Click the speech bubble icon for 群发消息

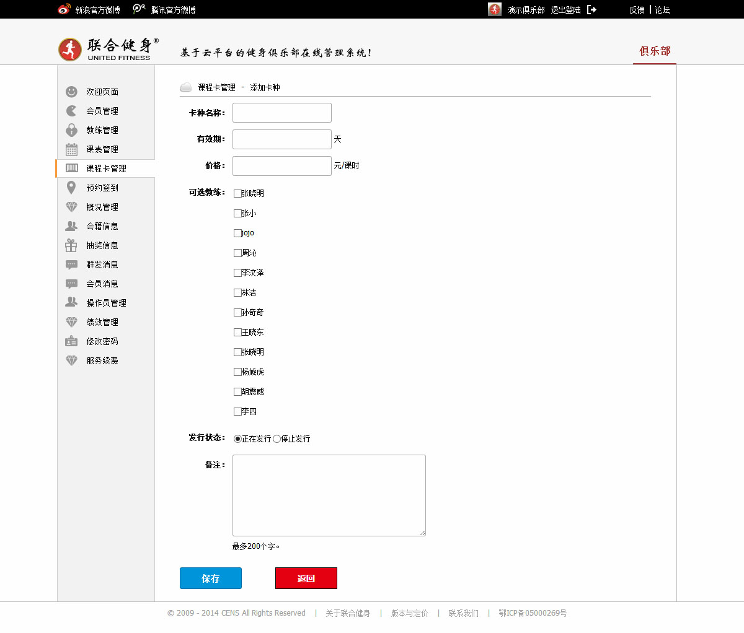click(71, 264)
